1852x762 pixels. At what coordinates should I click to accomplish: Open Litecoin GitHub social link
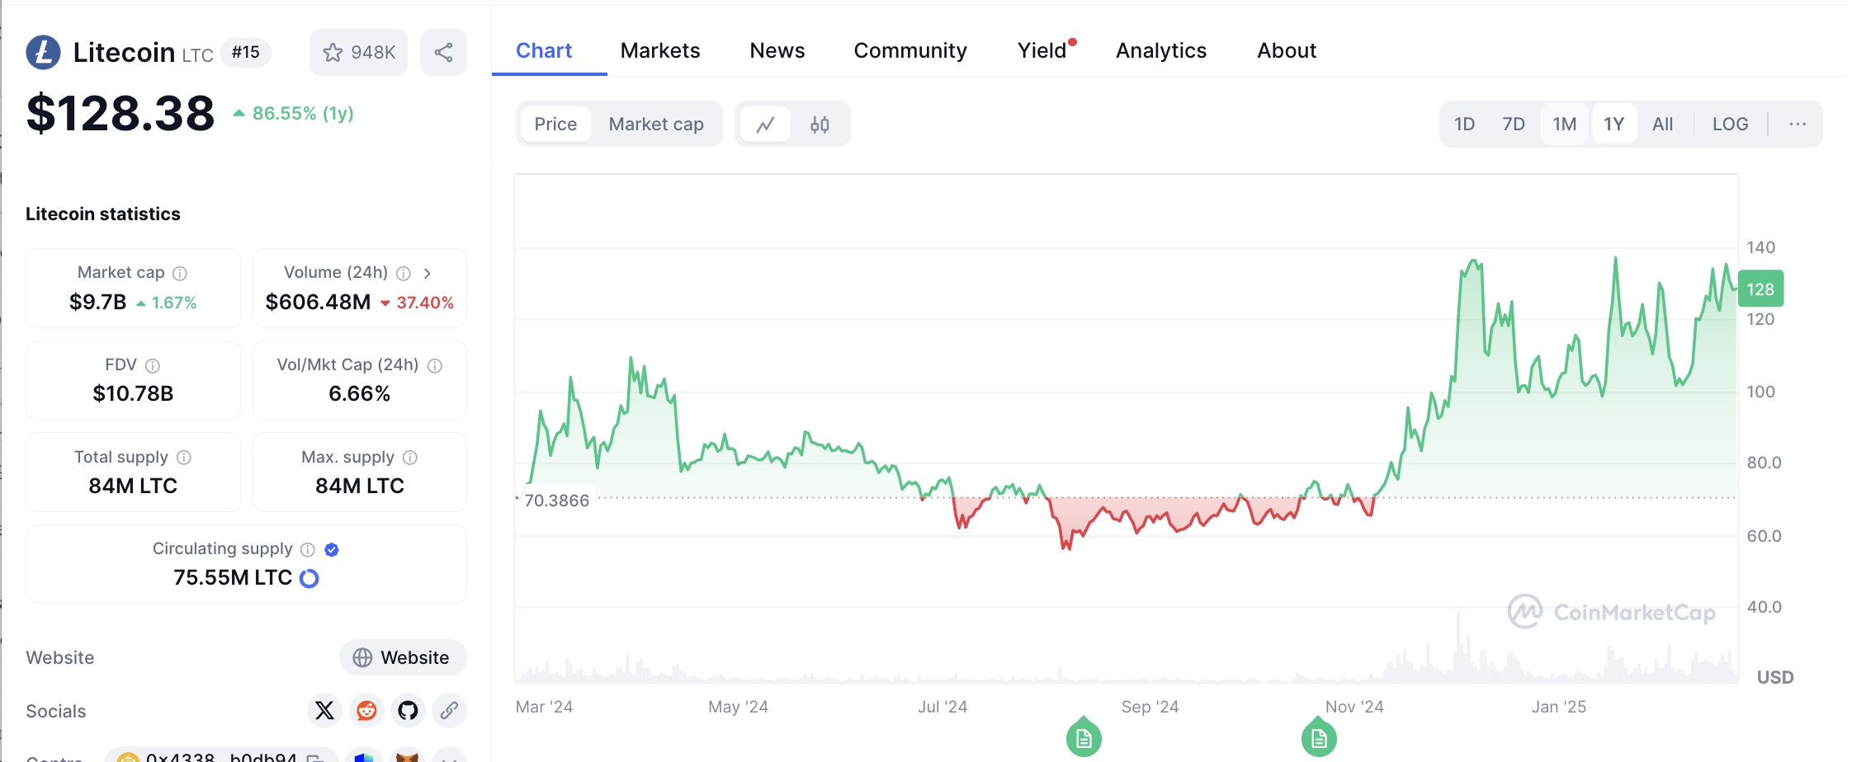(x=408, y=710)
